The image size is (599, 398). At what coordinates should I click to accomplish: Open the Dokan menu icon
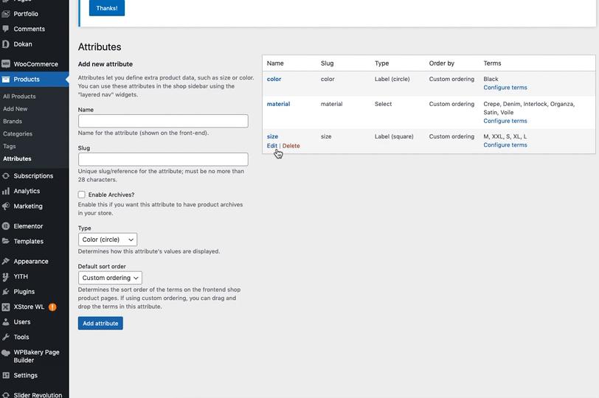coord(6,44)
